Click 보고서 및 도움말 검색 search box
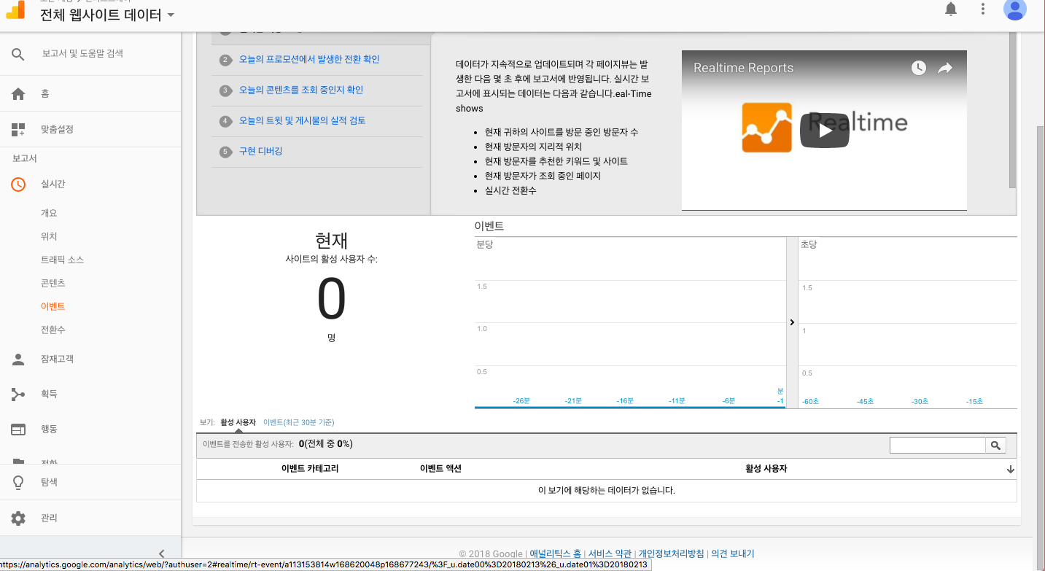 82,54
